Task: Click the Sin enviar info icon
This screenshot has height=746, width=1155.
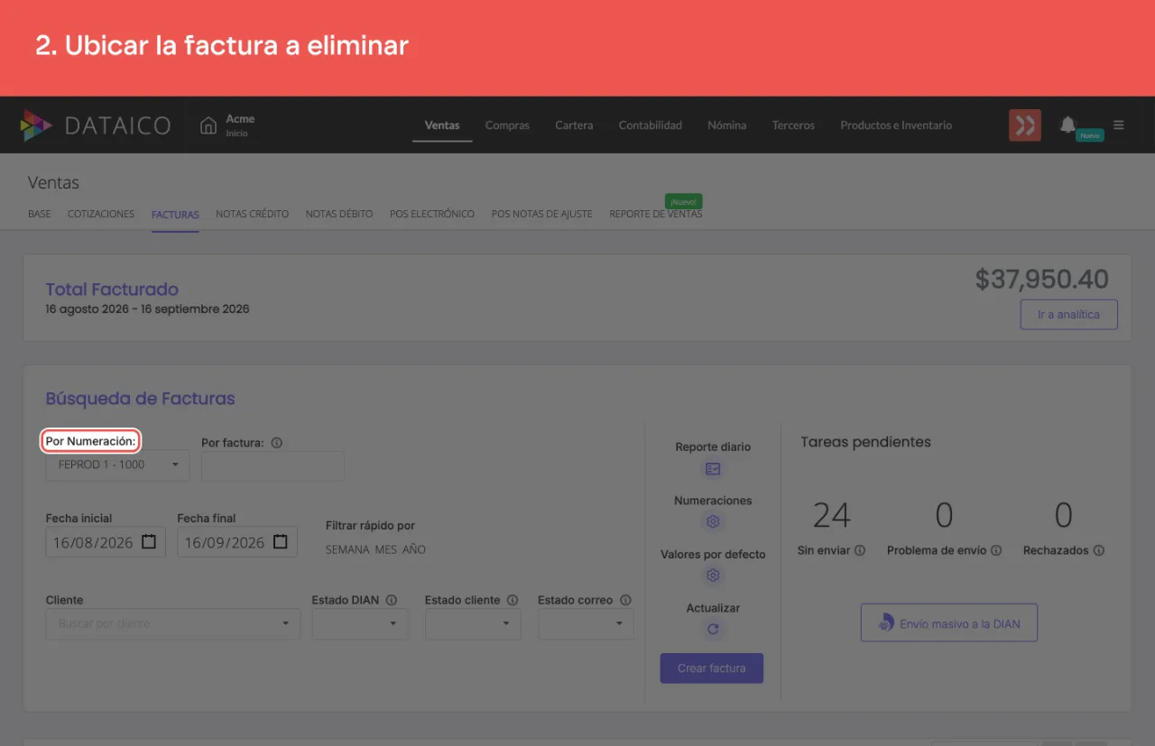Action: (x=860, y=550)
